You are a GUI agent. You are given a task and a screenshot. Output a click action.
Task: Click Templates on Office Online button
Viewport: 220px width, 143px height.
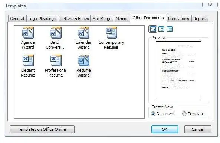tap(42, 129)
